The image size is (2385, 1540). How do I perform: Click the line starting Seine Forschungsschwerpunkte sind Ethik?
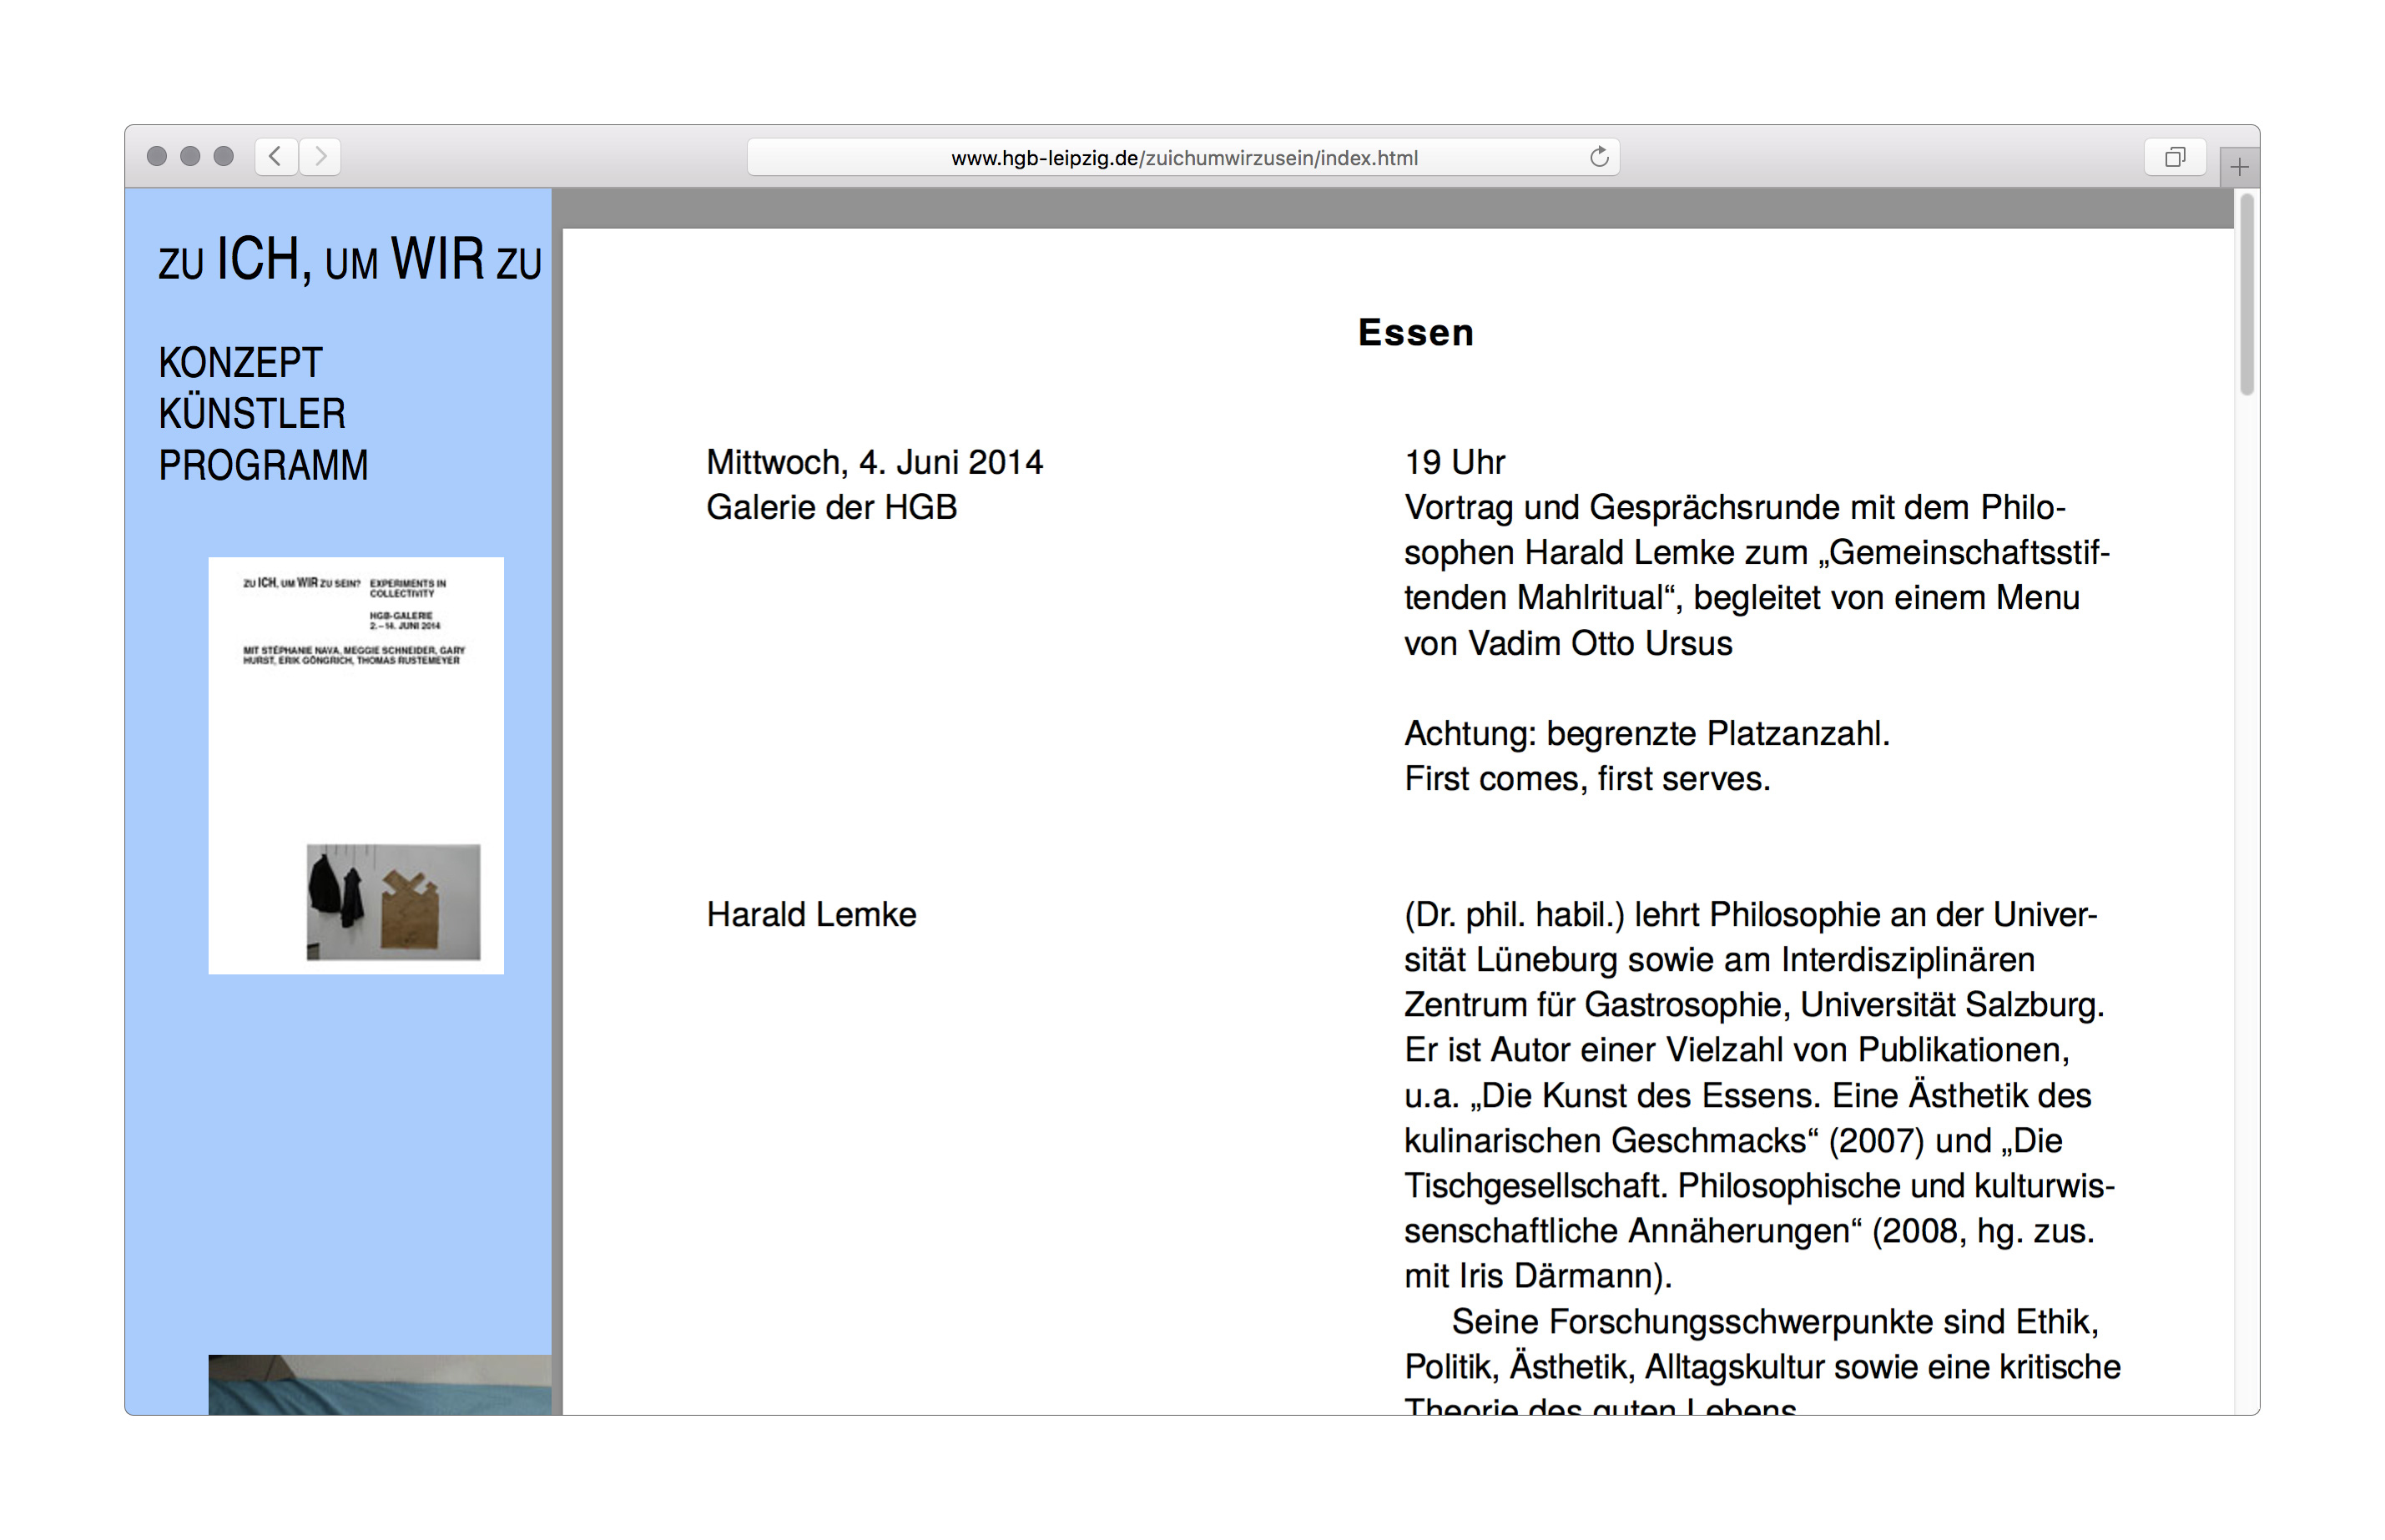1775,1321
